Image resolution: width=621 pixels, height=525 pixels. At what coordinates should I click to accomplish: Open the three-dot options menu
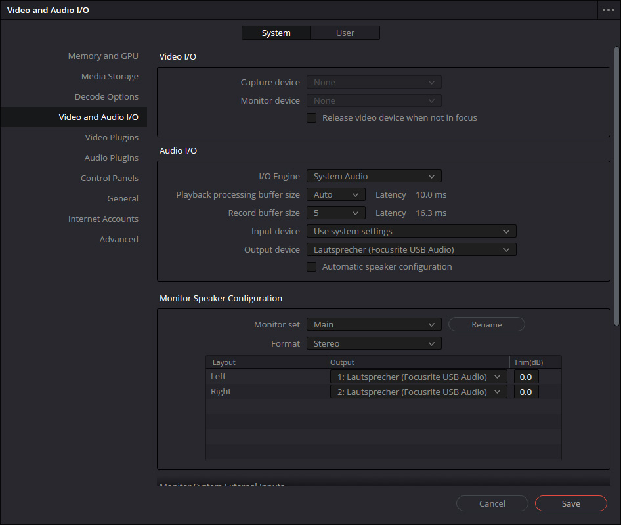click(607, 10)
